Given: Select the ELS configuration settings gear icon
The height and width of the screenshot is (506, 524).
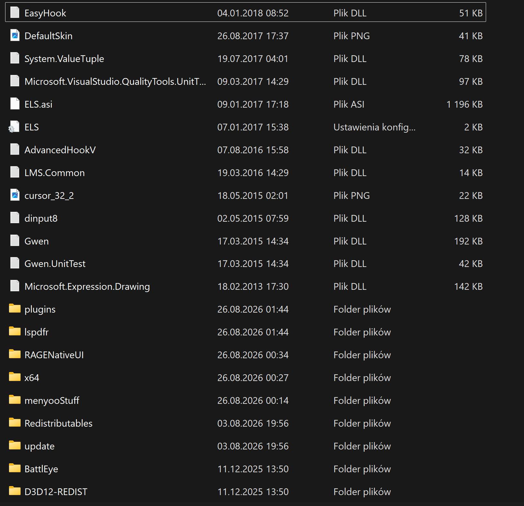Looking at the screenshot, I should point(14,127).
